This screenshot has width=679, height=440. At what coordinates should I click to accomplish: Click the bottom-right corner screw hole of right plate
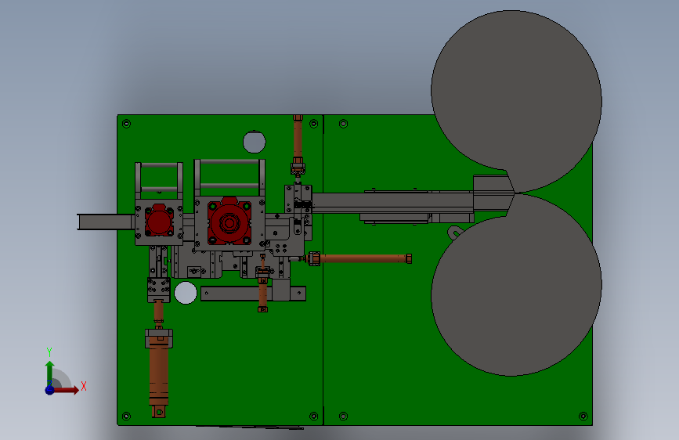583,417
